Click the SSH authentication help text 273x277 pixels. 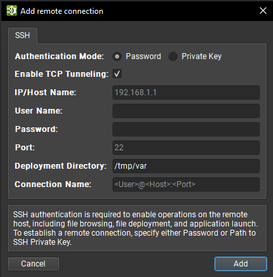pyautogui.click(x=136, y=228)
